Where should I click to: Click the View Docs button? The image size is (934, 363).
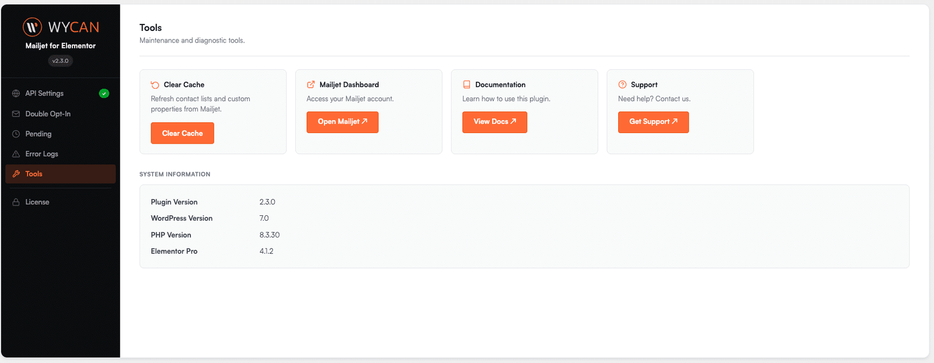[x=494, y=122]
